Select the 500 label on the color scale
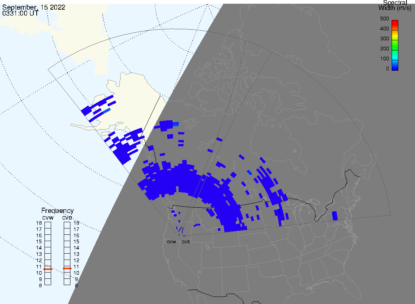The image size is (415, 304). (385, 19)
